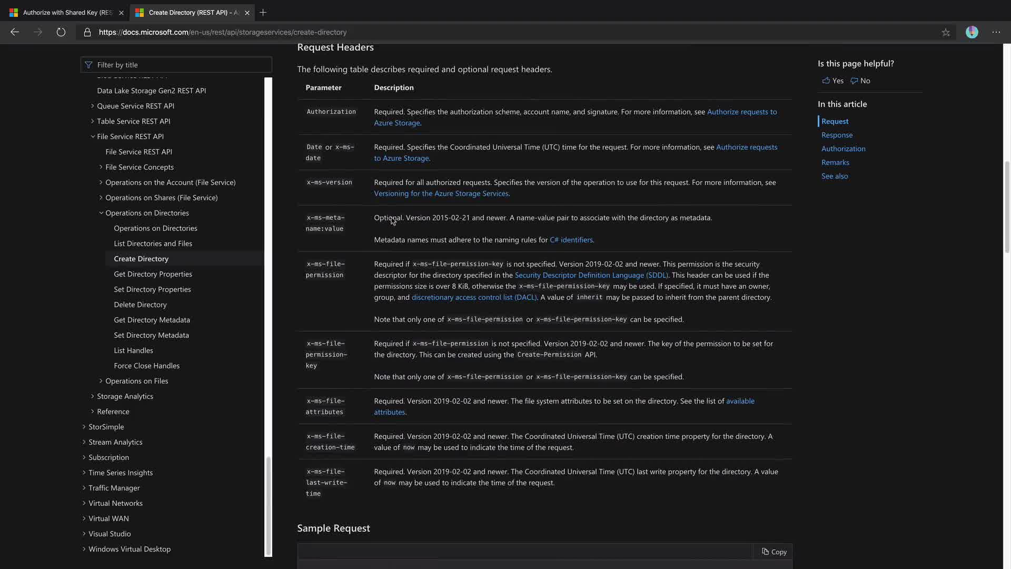Open the browser settings ellipsis menu

click(996, 32)
